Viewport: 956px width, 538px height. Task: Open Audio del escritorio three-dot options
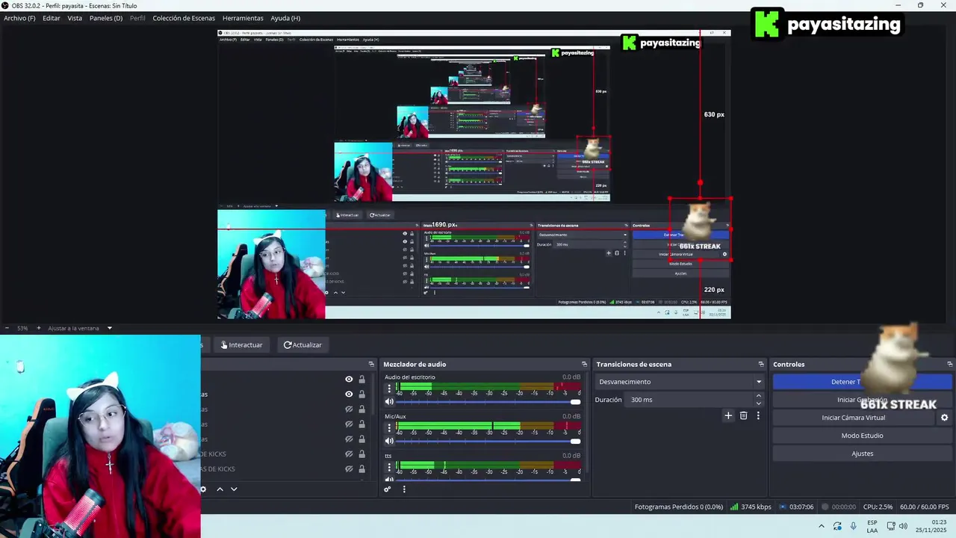pos(389,389)
